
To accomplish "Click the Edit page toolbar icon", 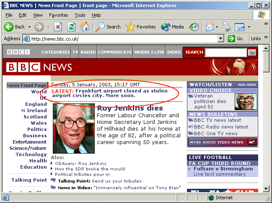I will (x=240, y=27).
